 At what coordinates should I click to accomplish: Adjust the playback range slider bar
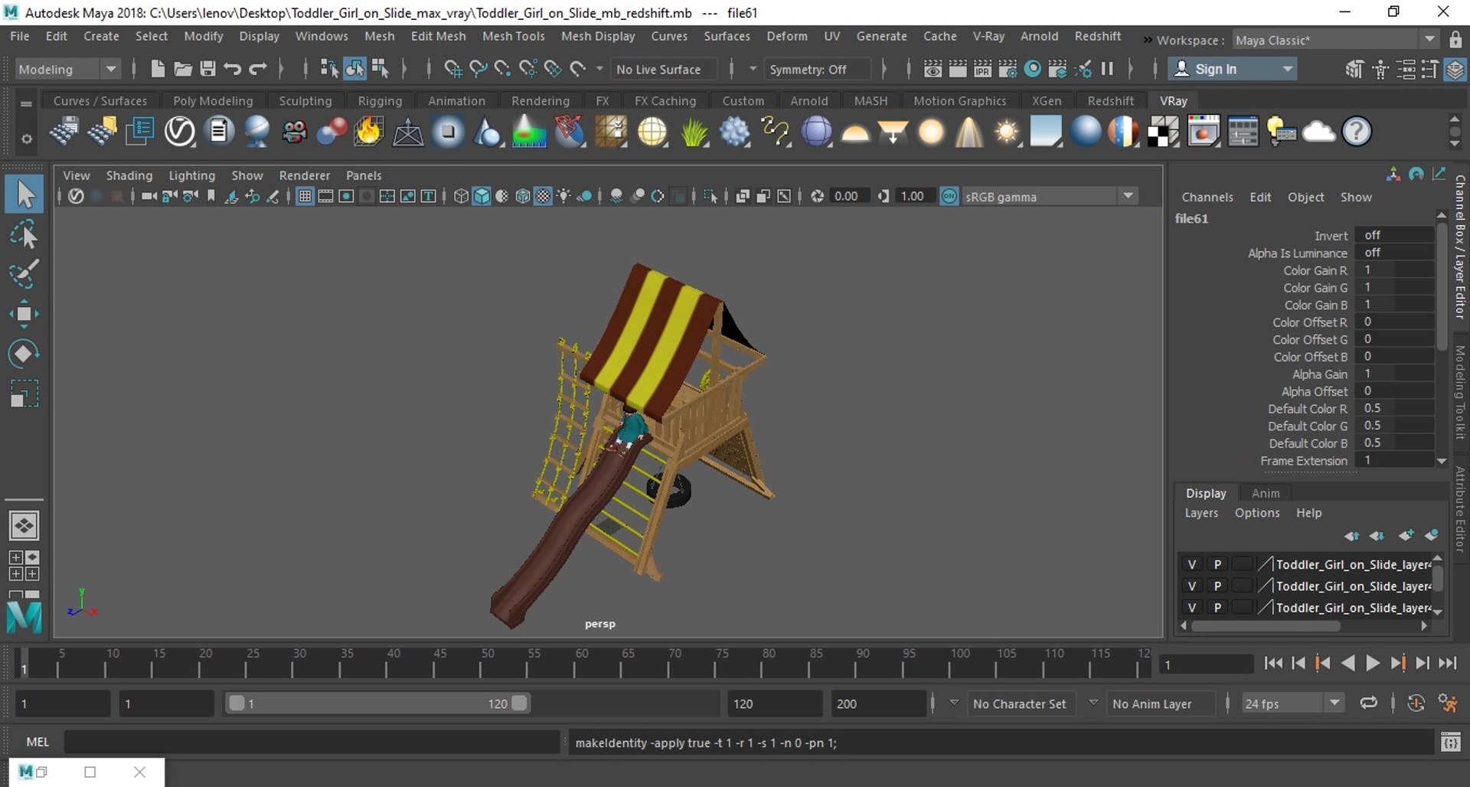pos(378,703)
